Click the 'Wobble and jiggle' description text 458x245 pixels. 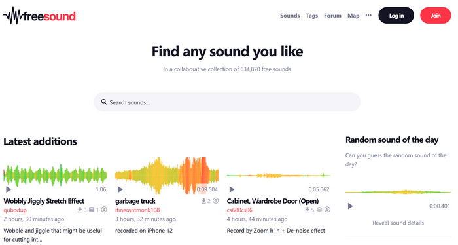point(52,235)
